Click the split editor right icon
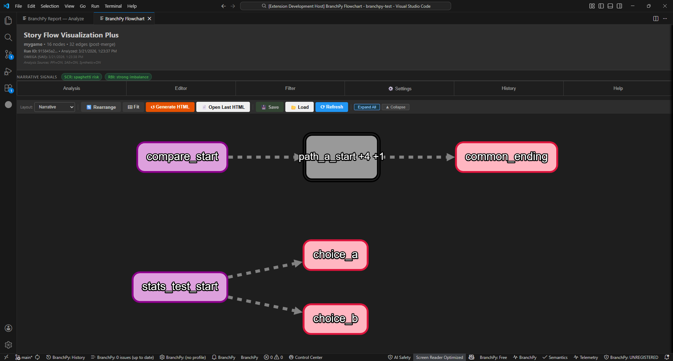The width and height of the screenshot is (673, 361). pyautogui.click(x=655, y=19)
